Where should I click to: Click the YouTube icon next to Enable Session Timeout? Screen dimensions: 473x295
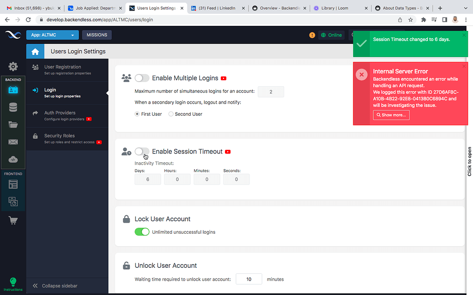click(228, 152)
